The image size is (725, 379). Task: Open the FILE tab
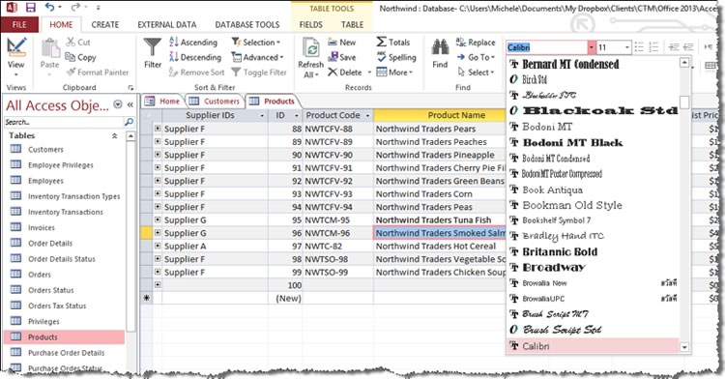(x=19, y=24)
